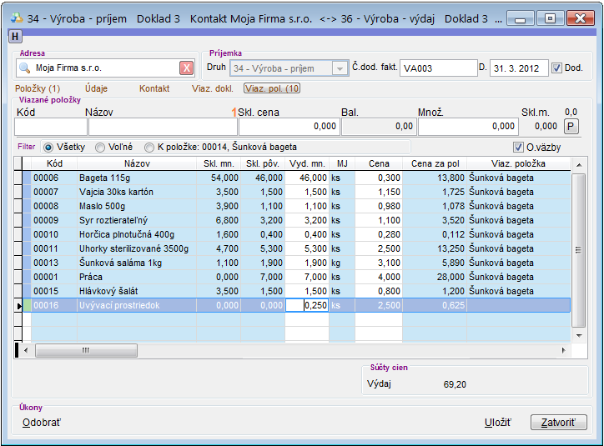Uncheck the O.väzby checkbox
The image size is (604, 446).
519,147
